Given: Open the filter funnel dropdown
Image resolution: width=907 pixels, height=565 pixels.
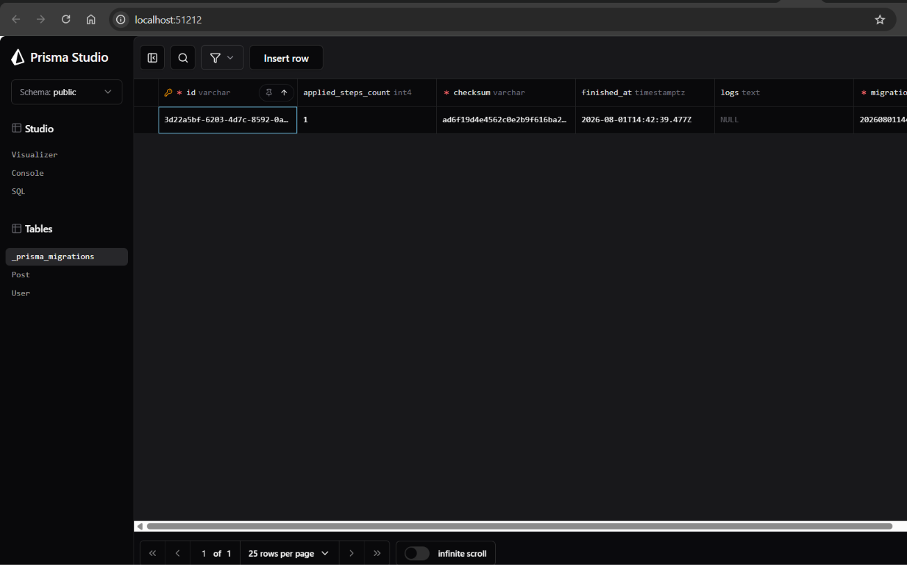Looking at the screenshot, I should click(223, 58).
